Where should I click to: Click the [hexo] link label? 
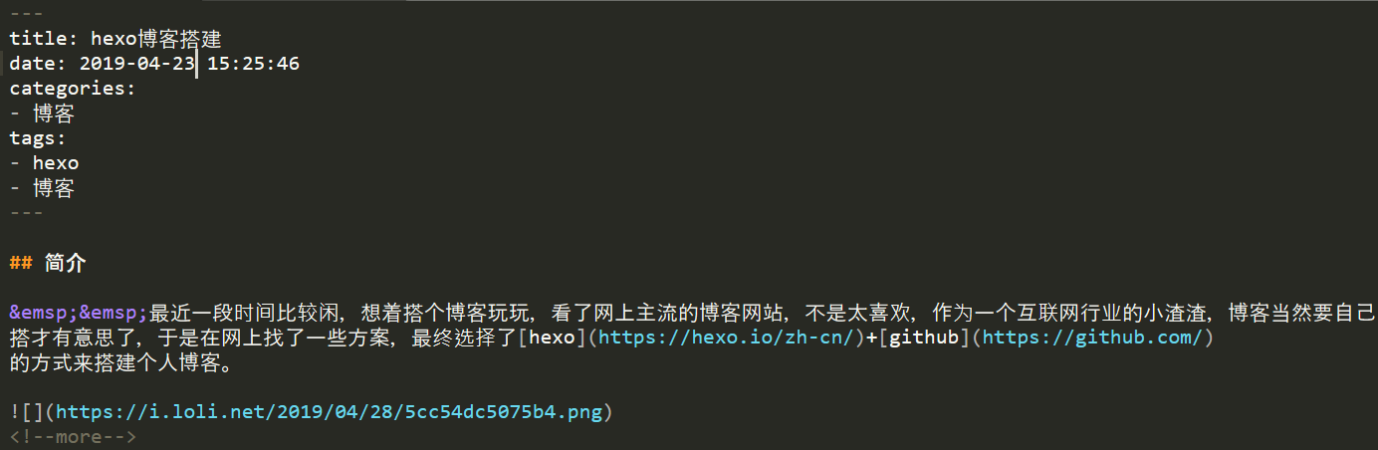click(x=553, y=338)
